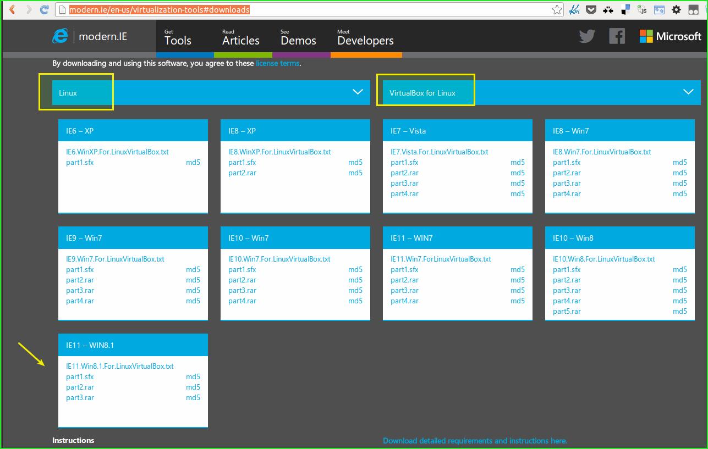The width and height of the screenshot is (708, 449).
Task: Download part4.rar under IE11 – WIN7
Action: (x=404, y=301)
